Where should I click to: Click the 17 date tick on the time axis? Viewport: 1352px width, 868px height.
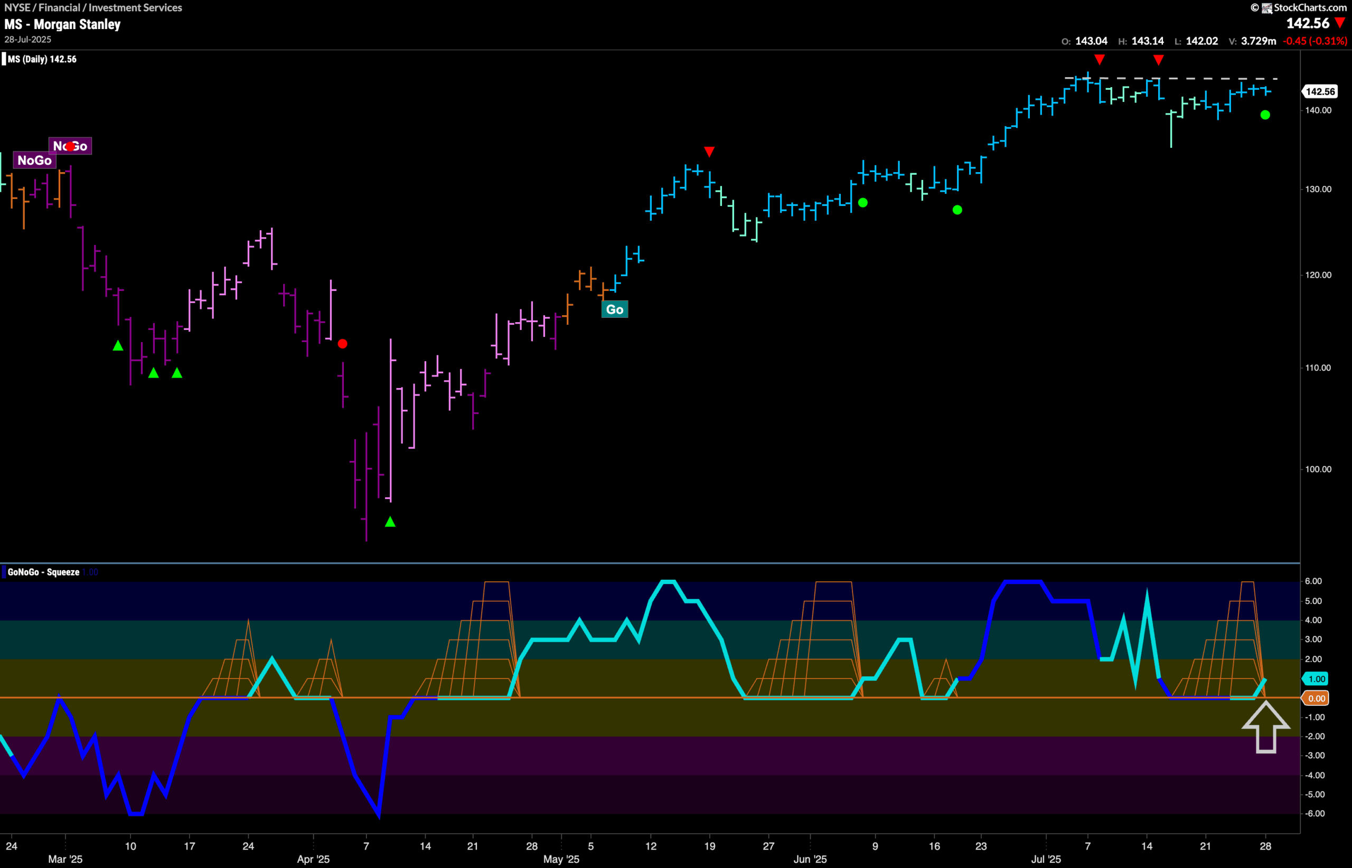tap(190, 846)
